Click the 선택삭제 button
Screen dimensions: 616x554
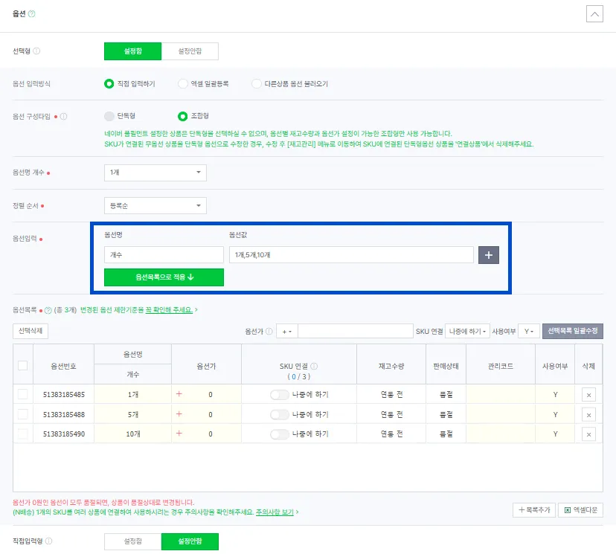click(x=31, y=331)
